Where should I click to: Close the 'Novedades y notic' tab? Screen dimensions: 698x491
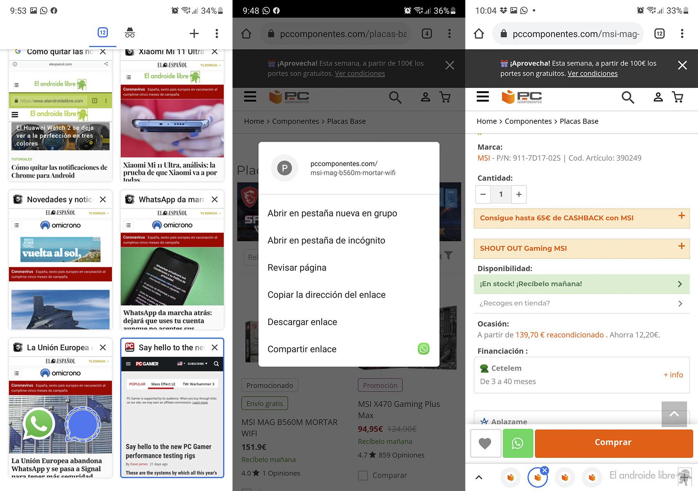(x=103, y=199)
